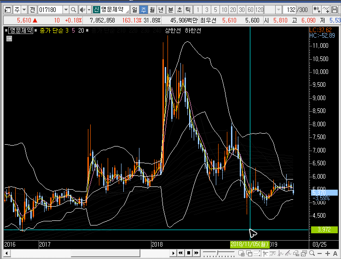The image size is (341, 259).
Task: Open the 주 type dropdown arrow
Action: (24, 10)
